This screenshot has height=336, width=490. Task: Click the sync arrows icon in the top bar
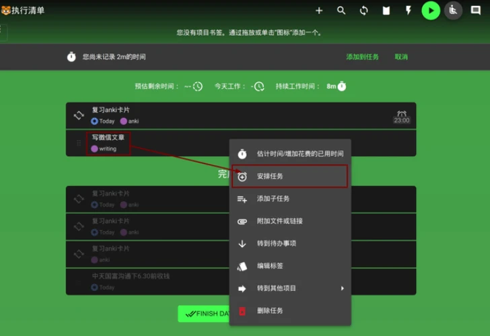[x=364, y=11]
